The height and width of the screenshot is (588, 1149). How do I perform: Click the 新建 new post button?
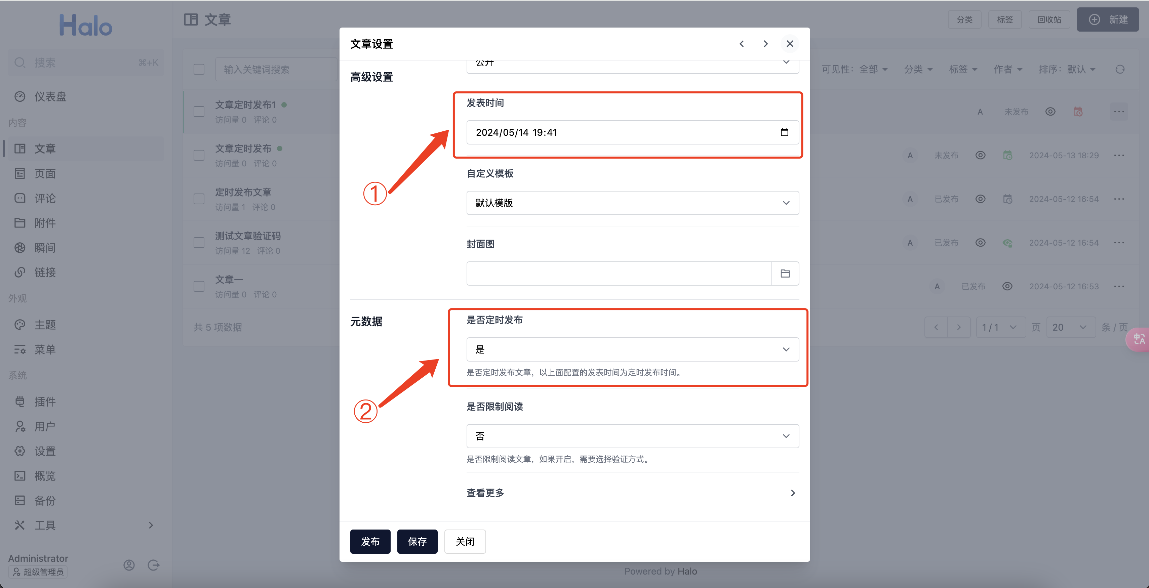1108,19
